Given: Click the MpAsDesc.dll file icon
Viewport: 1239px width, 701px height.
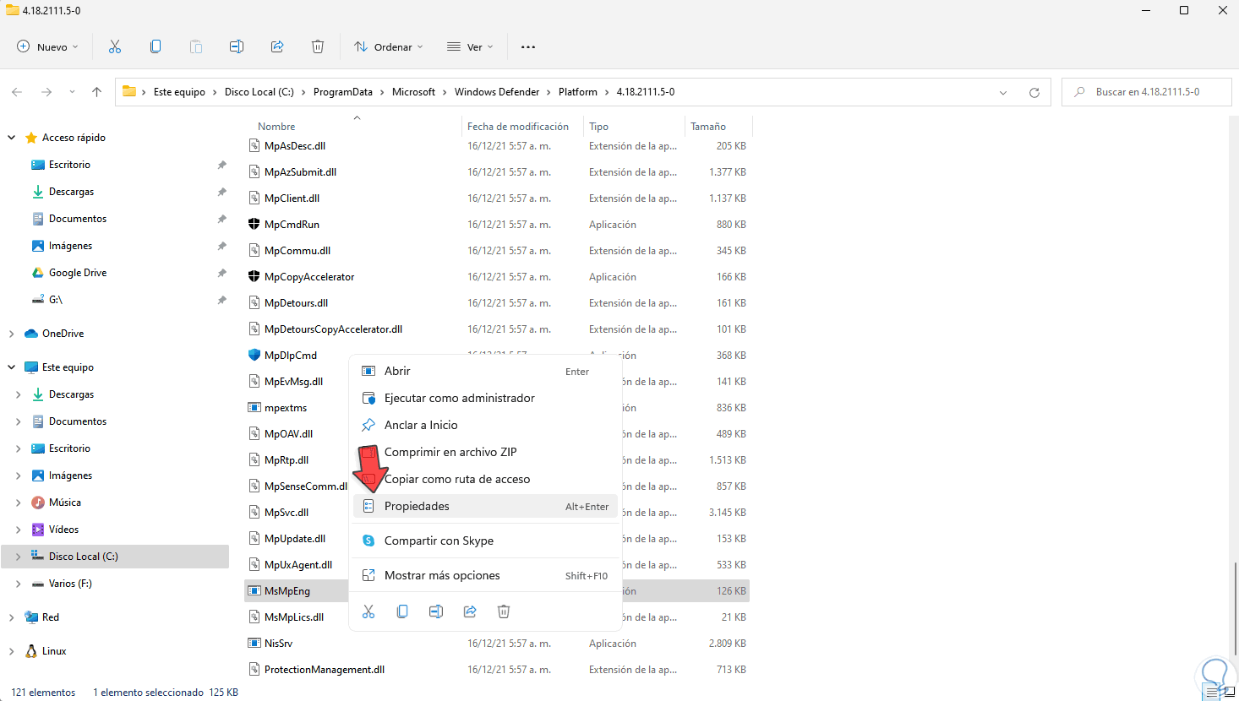Looking at the screenshot, I should click(254, 146).
